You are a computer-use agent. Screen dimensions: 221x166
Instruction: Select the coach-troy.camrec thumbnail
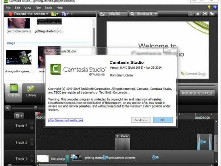click(x=19, y=23)
